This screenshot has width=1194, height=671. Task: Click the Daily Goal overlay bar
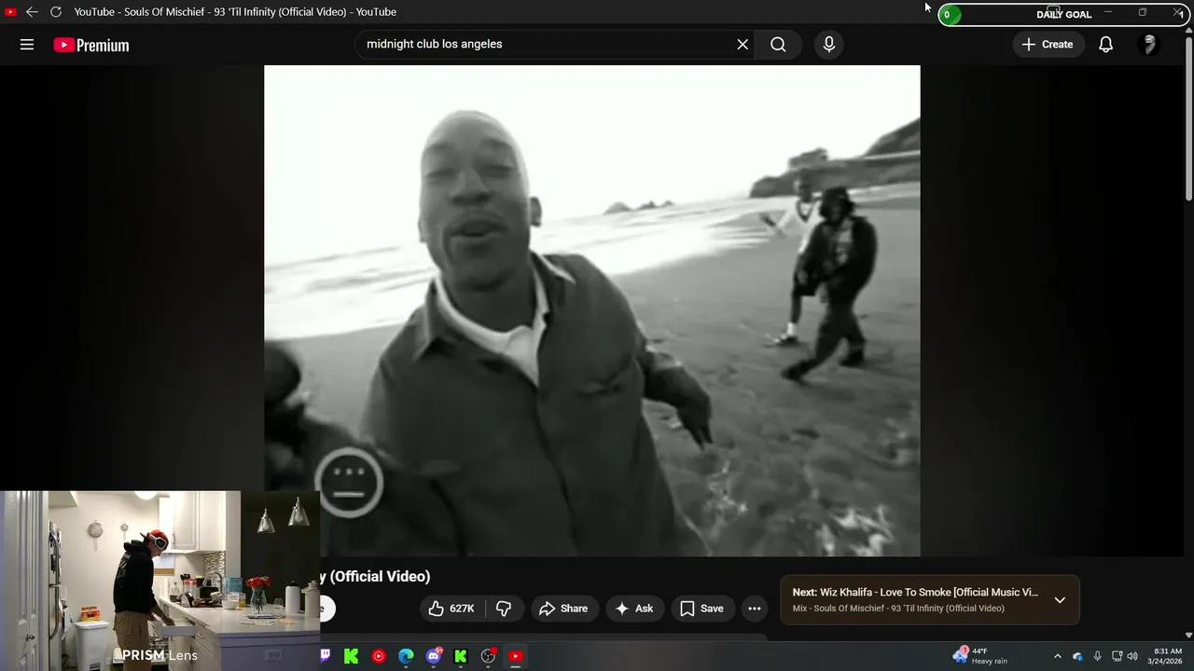pos(1063,14)
